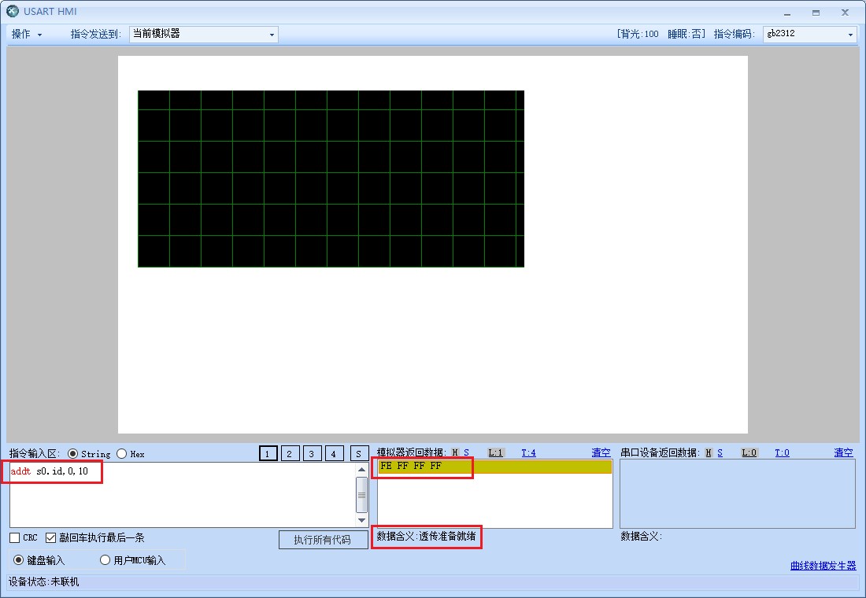Switch to command page 2
Screen dimensions: 866x598
(x=291, y=453)
